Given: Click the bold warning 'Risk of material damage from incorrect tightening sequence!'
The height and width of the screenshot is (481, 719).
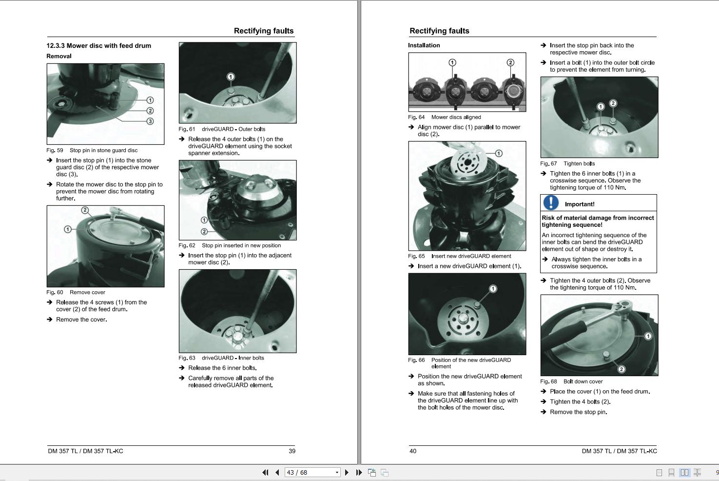Looking at the screenshot, I should click(x=598, y=221).
